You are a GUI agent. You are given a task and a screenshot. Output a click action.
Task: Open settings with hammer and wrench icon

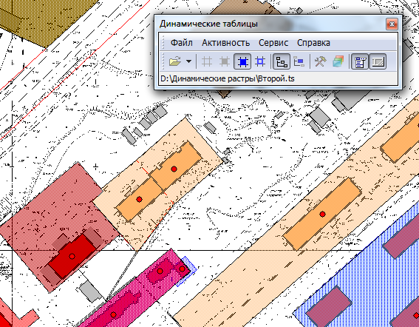pos(320,62)
